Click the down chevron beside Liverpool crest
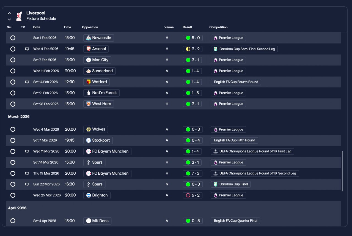The height and width of the screenshot is (236, 352). 9,19
